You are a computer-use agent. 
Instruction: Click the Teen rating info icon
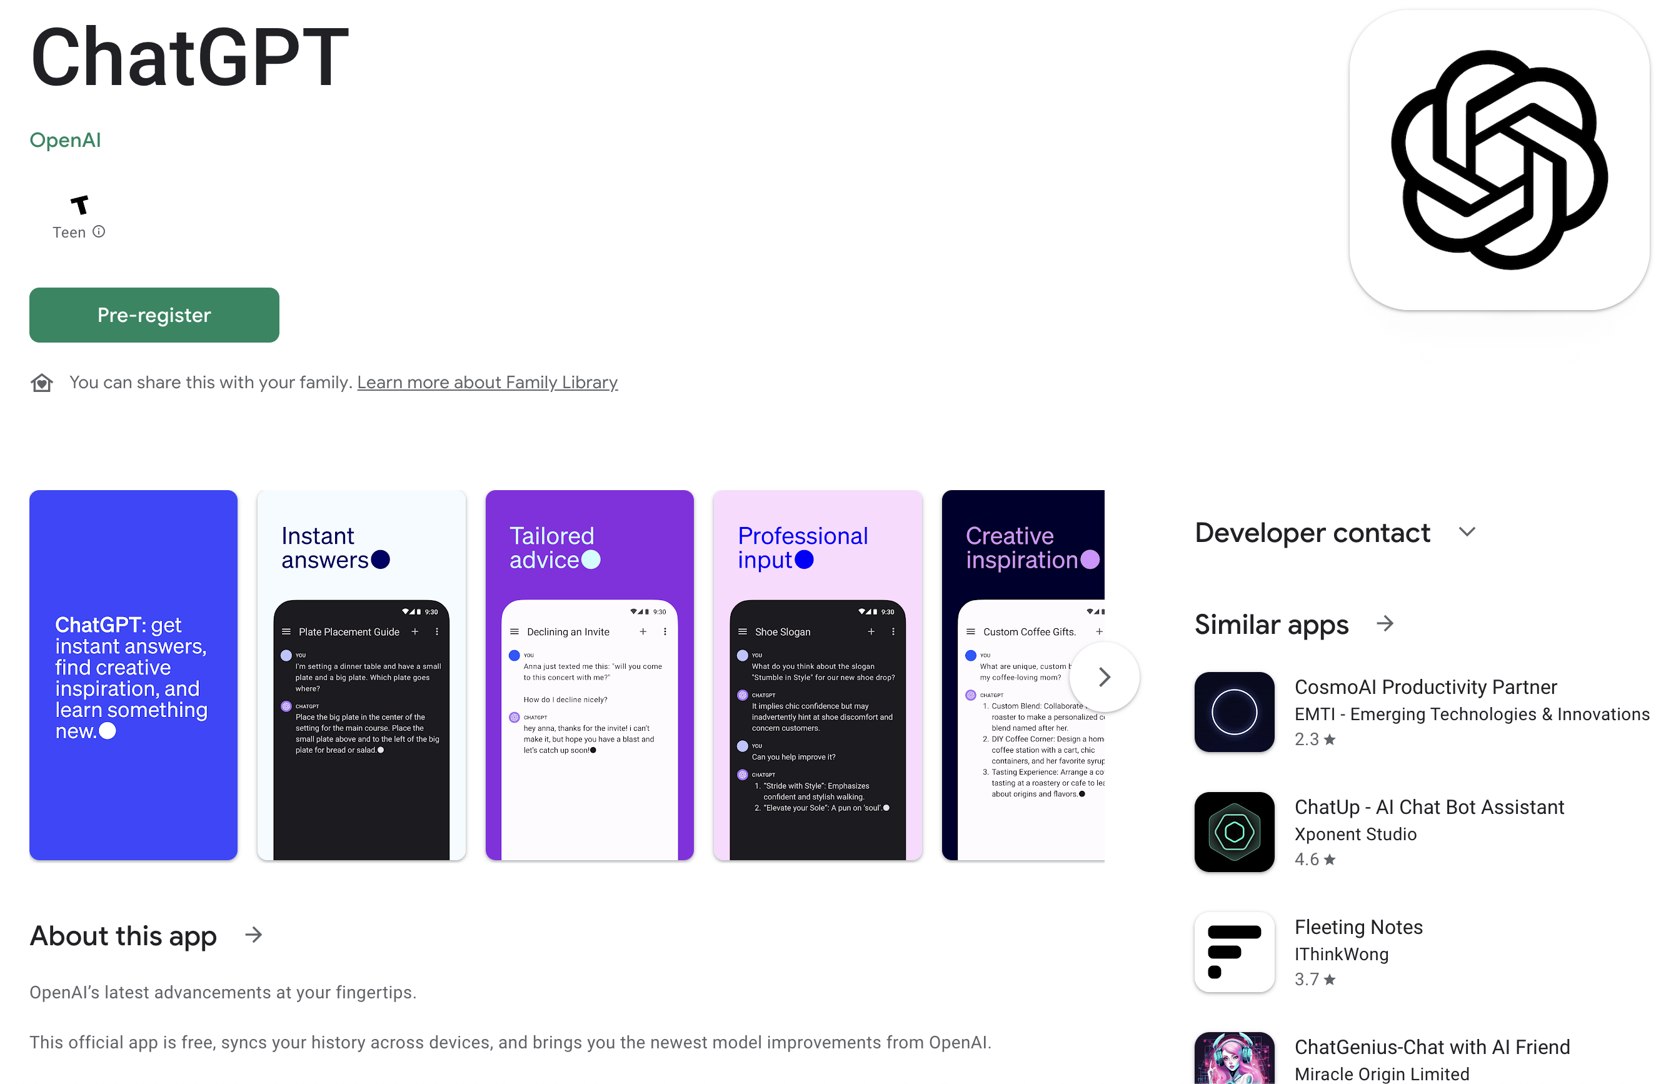coord(98,230)
